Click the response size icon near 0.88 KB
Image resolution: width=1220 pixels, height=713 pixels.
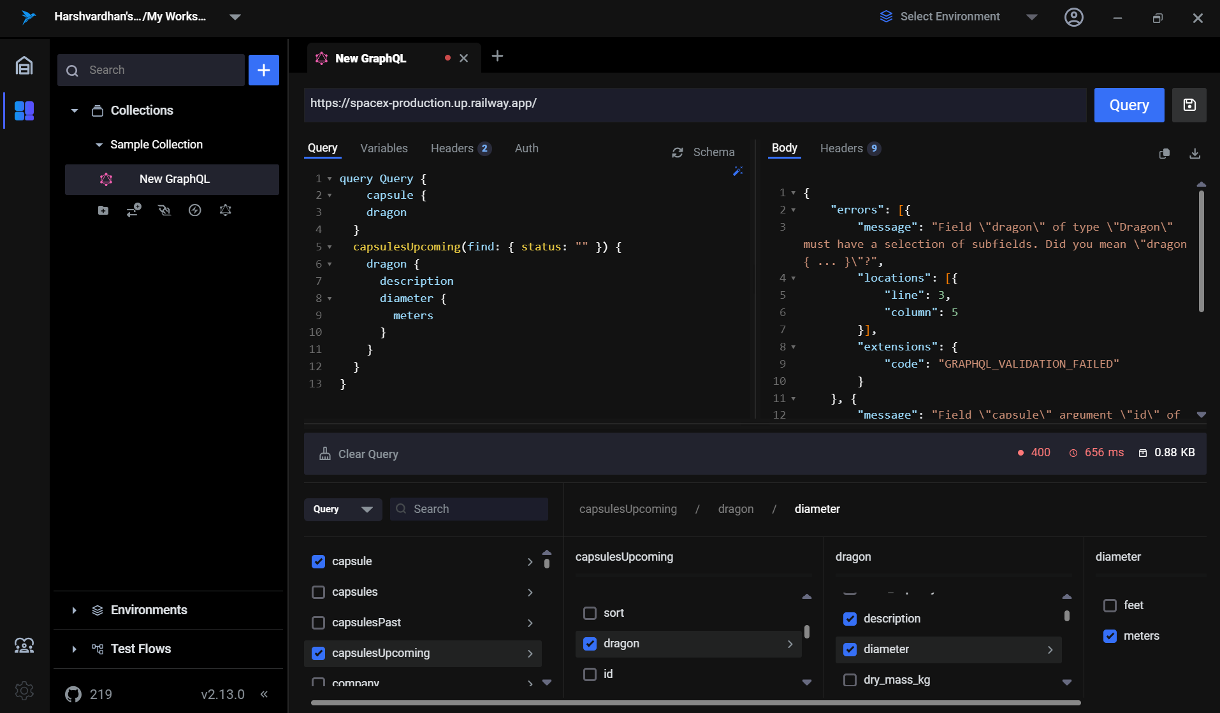tap(1143, 453)
